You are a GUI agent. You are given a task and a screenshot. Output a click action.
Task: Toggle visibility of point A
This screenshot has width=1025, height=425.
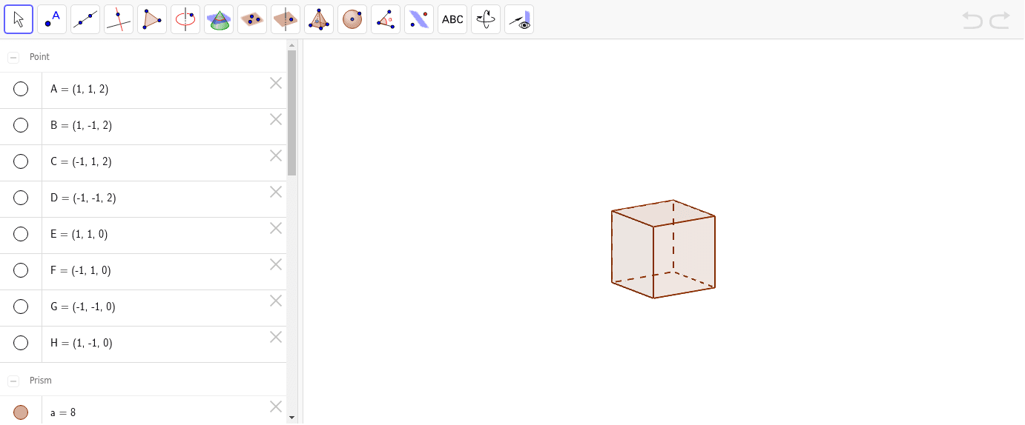[x=21, y=89]
